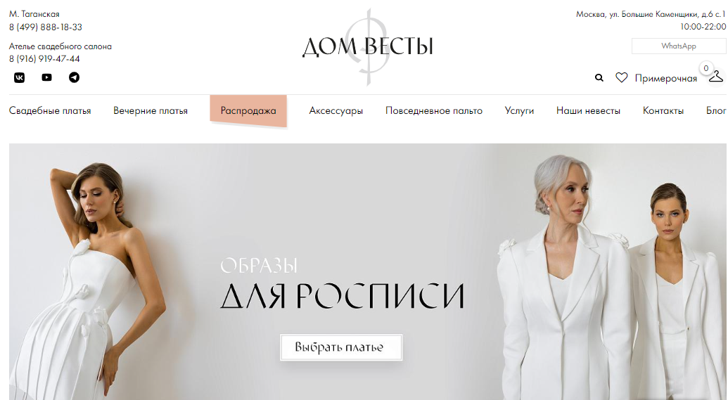Go to Наши невесты page
The width and height of the screenshot is (728, 400).
pyautogui.click(x=588, y=111)
